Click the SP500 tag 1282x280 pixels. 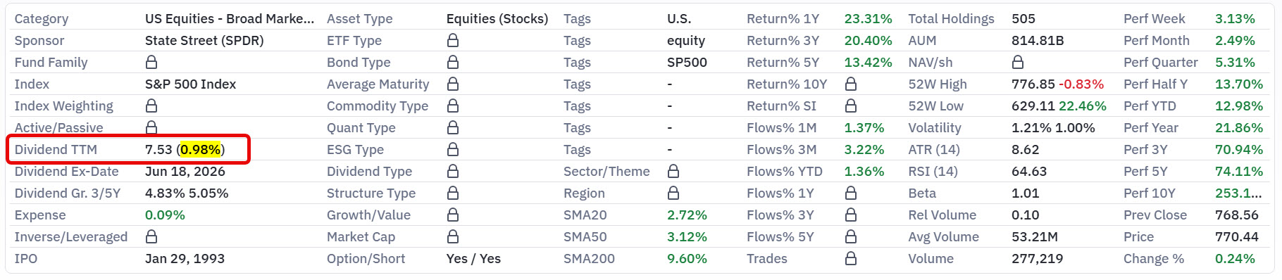coord(687,63)
